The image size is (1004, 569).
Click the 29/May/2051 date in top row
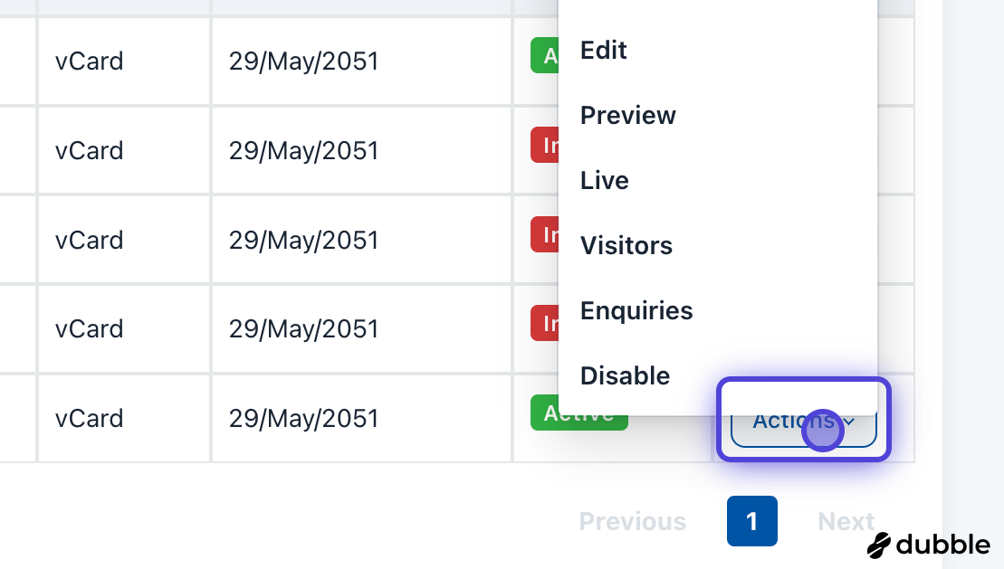click(303, 62)
